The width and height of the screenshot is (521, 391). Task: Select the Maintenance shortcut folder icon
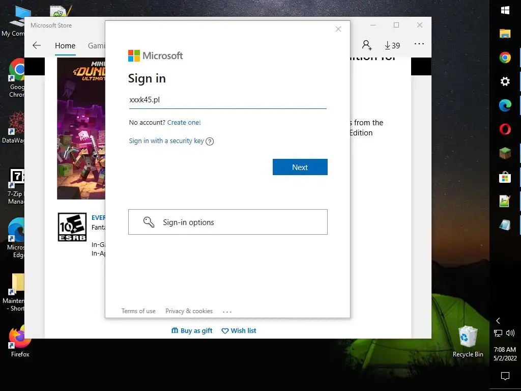point(13,293)
